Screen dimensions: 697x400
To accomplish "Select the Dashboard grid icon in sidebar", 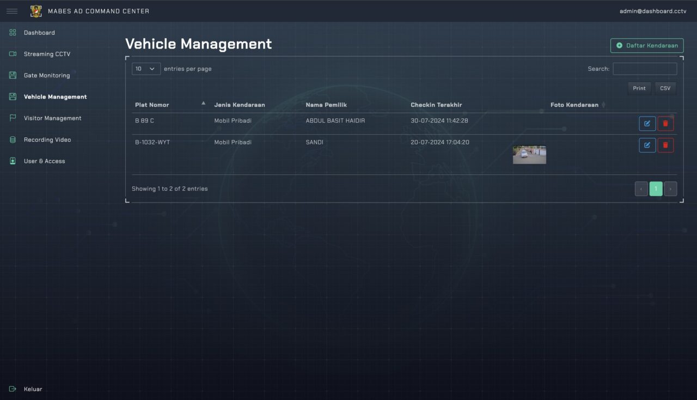I will 12,33.
